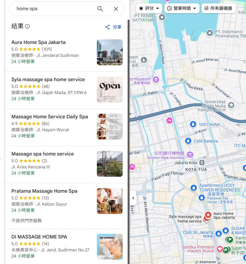
Task: Click the Pantjoran Tea House pin
Action: pyautogui.click(x=201, y=198)
